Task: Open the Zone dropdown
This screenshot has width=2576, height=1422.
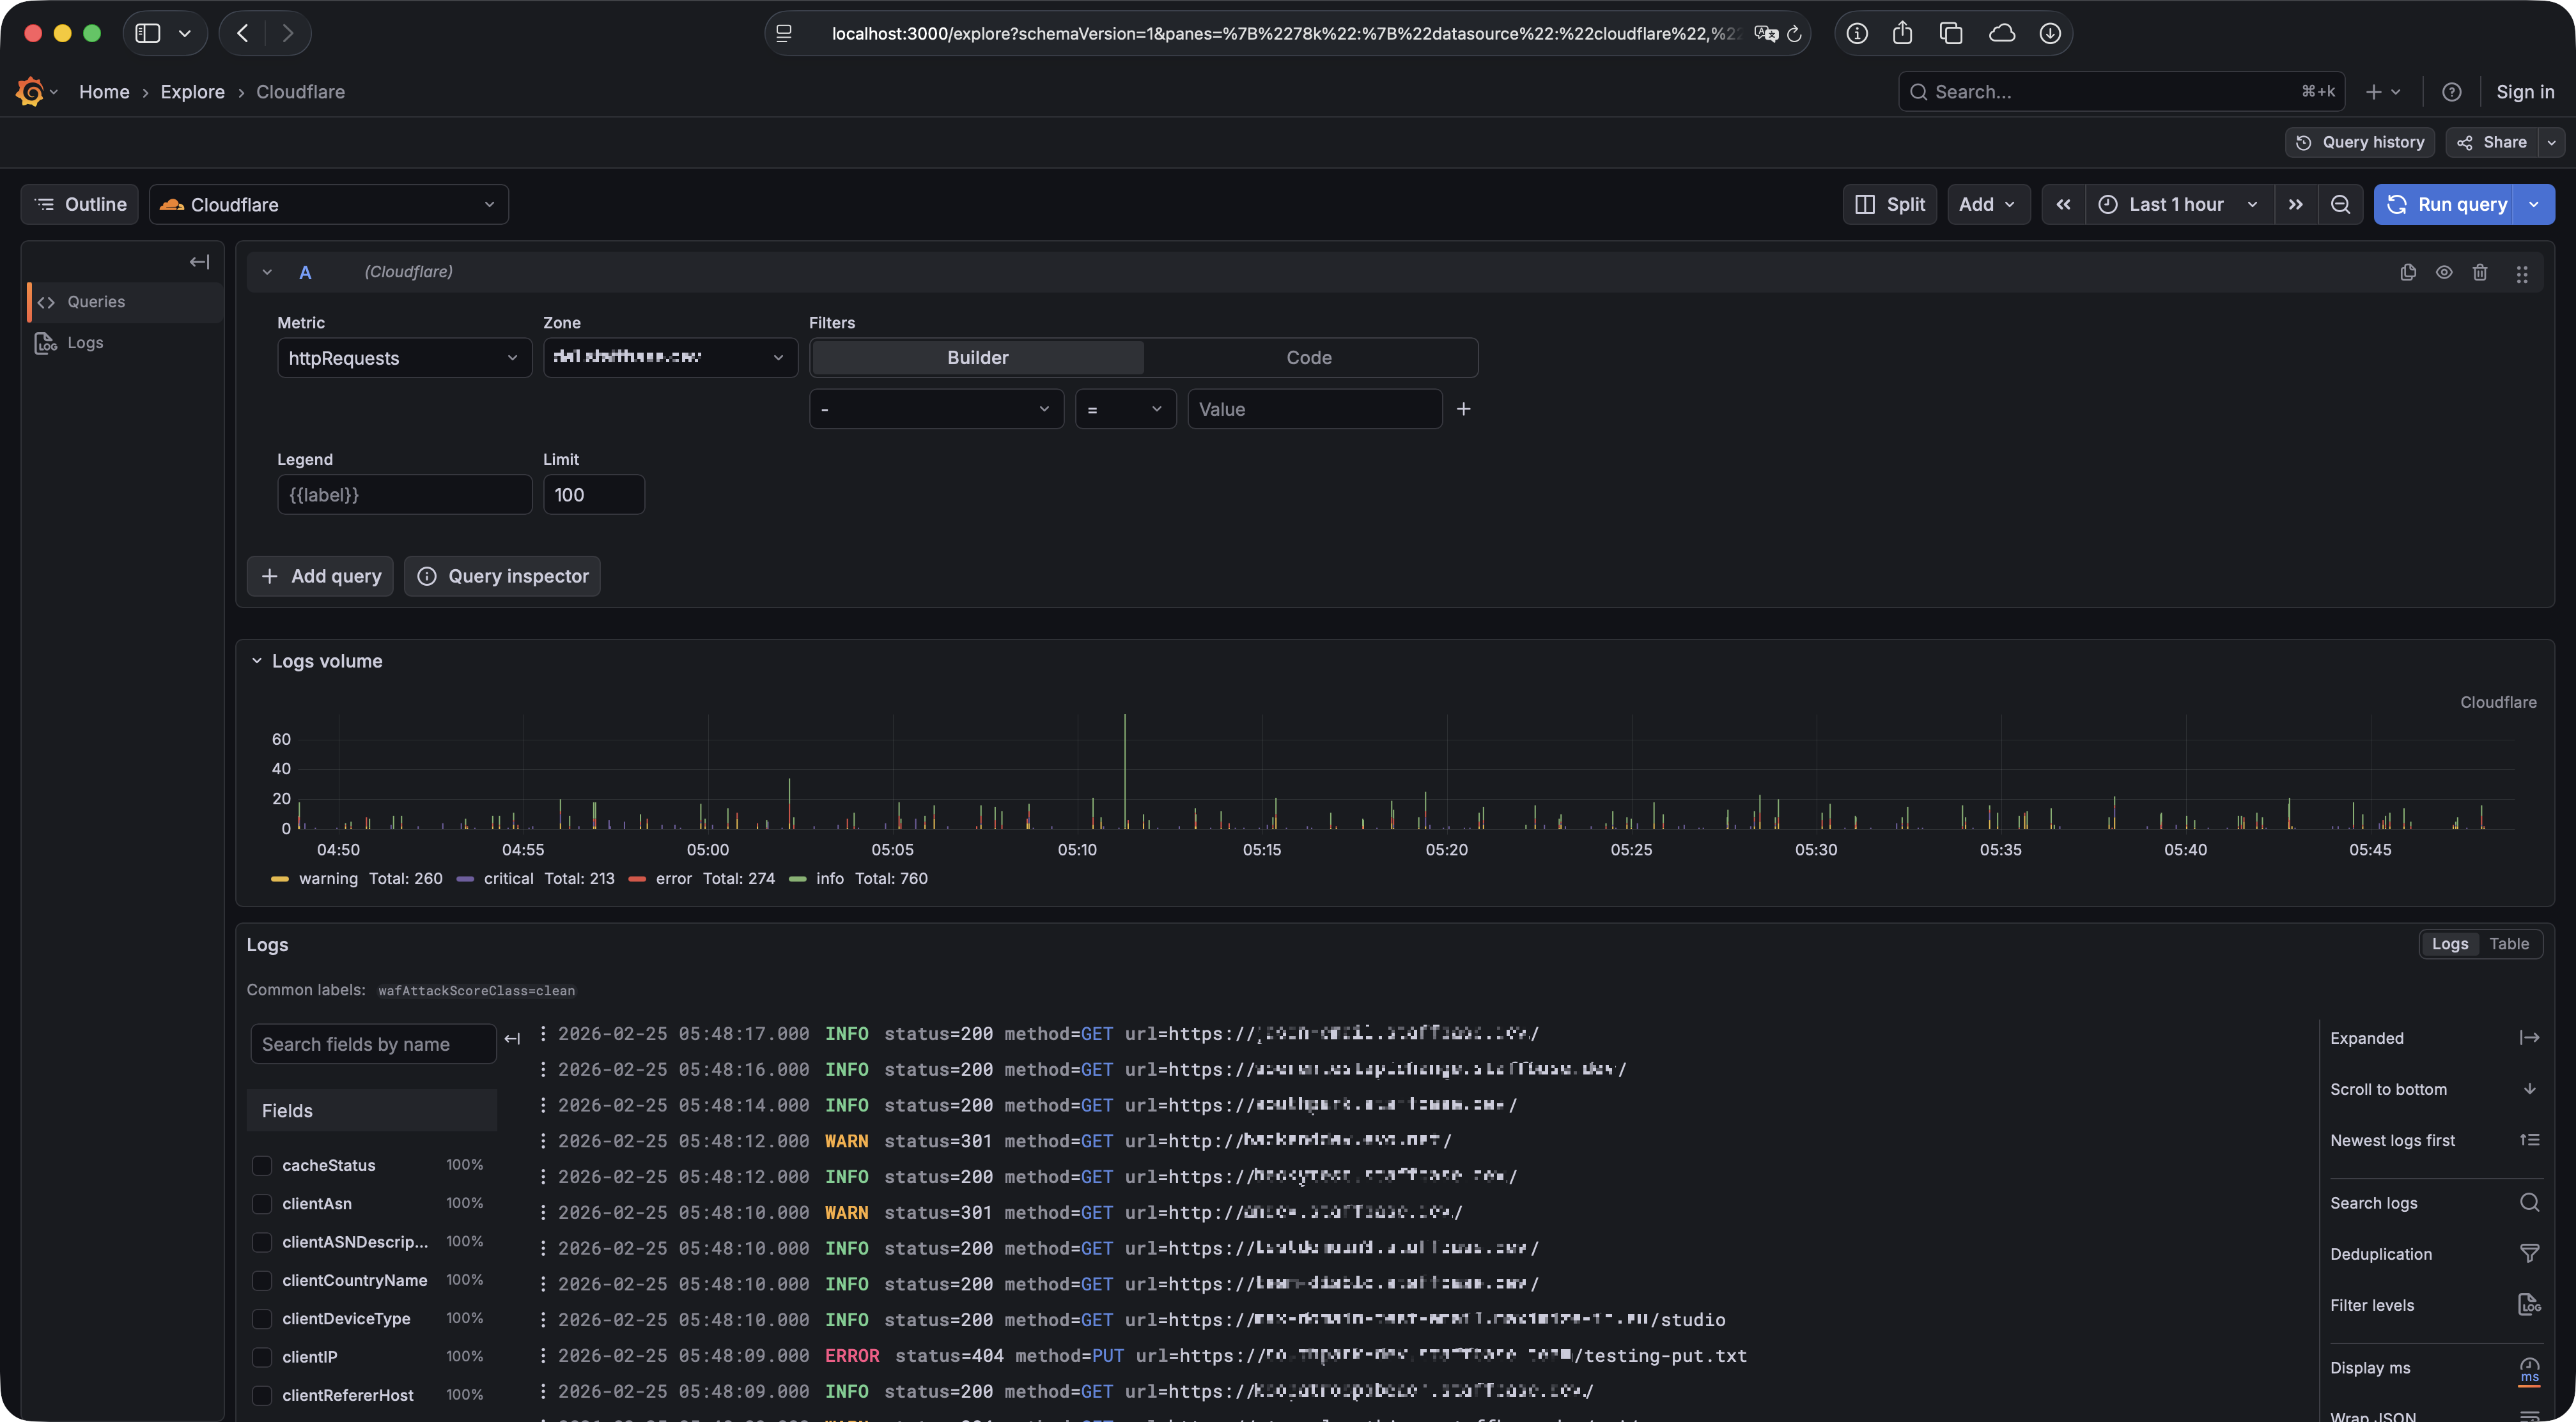Action: 670,358
